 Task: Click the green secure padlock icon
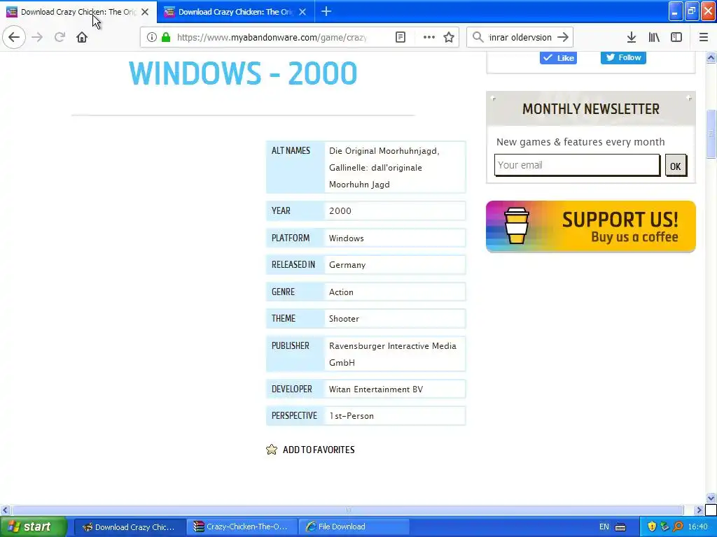coord(166,37)
